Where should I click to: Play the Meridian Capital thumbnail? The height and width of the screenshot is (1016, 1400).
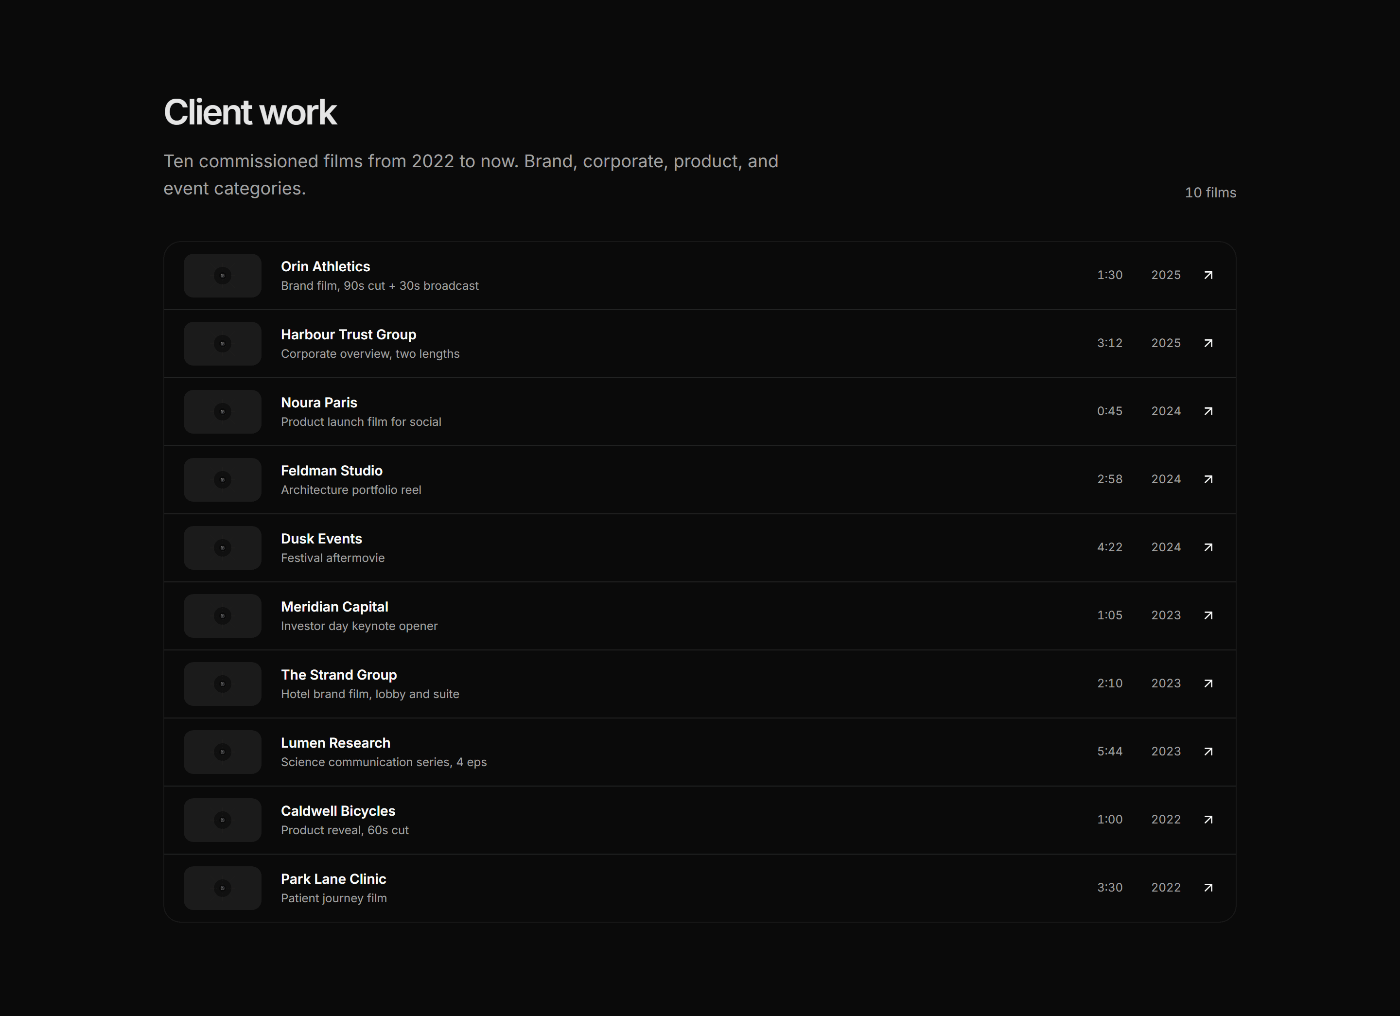222,616
